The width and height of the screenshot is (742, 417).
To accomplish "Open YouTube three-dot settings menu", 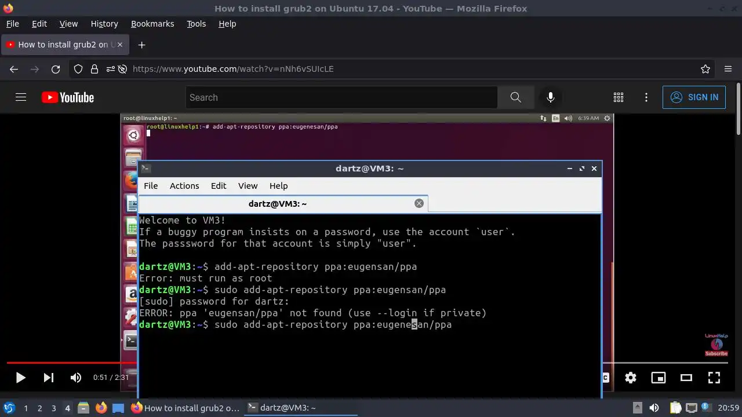I will [646, 97].
